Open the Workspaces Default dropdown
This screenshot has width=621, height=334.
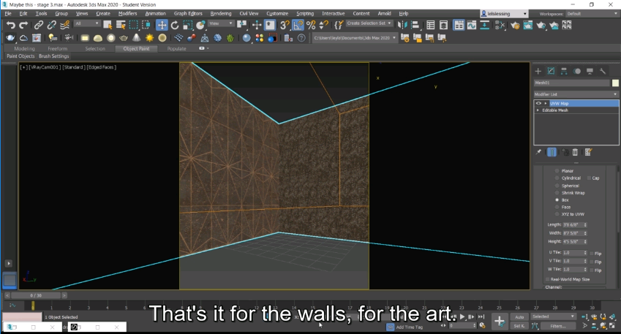click(592, 14)
